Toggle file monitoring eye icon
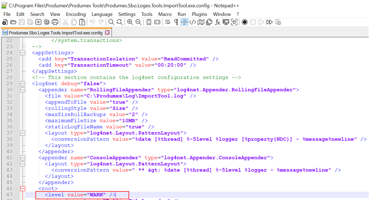Viewport: 372px width, 200px height. (x=234, y=22)
